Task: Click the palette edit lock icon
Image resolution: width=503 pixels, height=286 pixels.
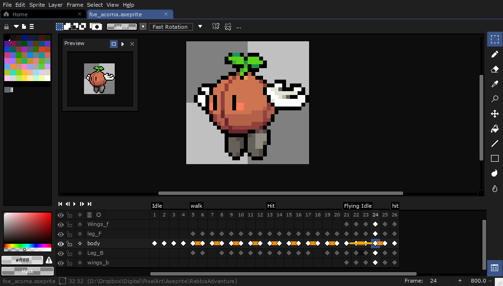Action: 6,26
